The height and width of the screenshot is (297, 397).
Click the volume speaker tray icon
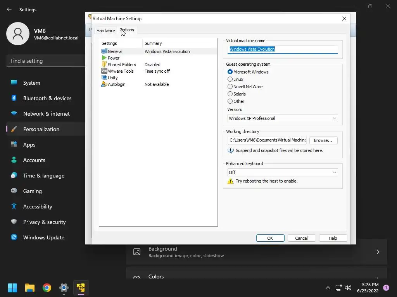[x=348, y=288]
